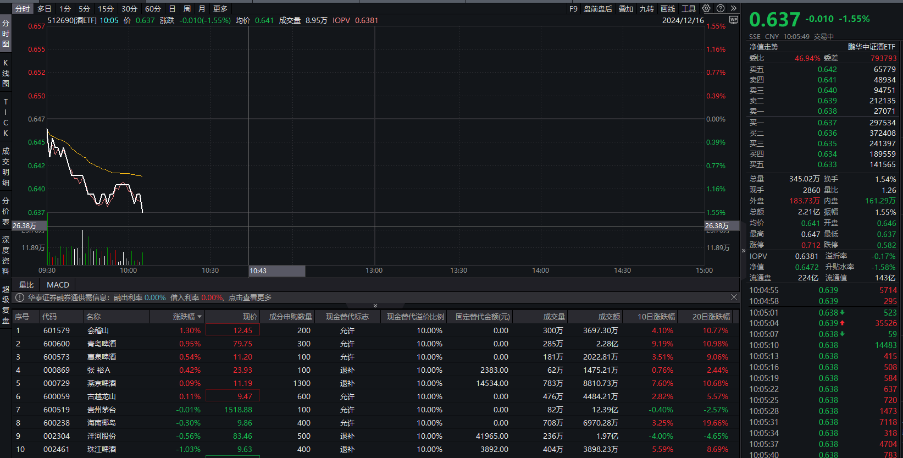Open K线图 from left sidebar

point(5,73)
